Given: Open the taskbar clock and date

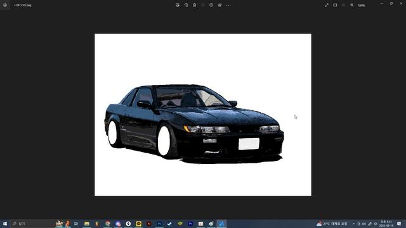Looking at the screenshot, I should [386, 224].
